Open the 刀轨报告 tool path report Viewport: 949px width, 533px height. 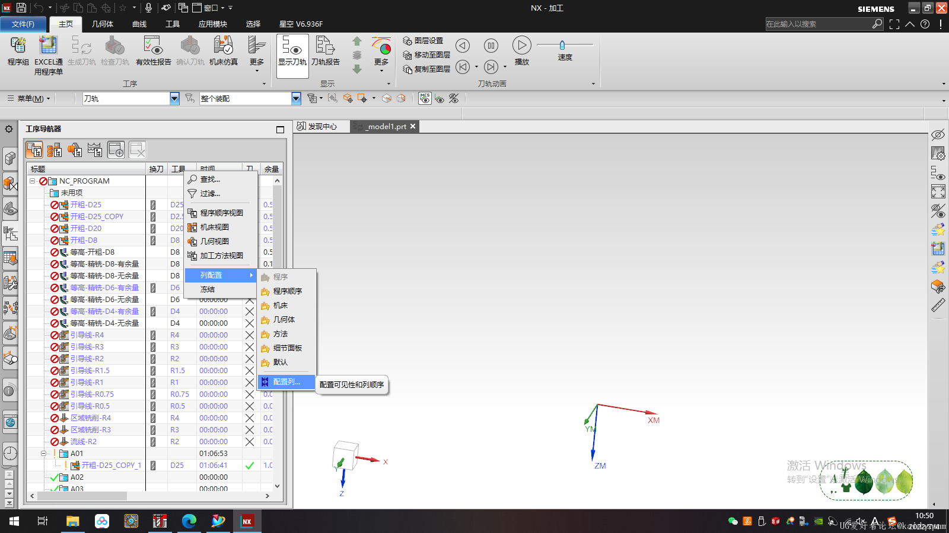[x=325, y=51]
